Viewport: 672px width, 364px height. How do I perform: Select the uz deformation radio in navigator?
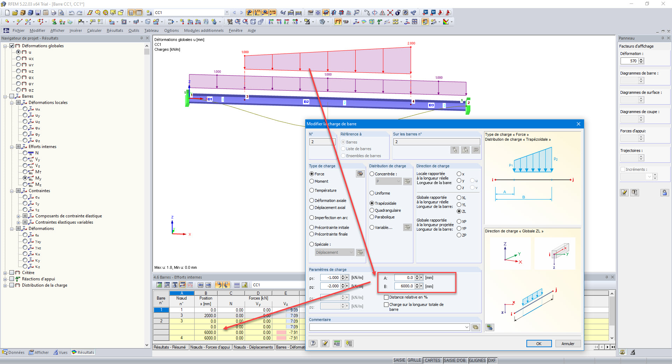pyautogui.click(x=19, y=71)
